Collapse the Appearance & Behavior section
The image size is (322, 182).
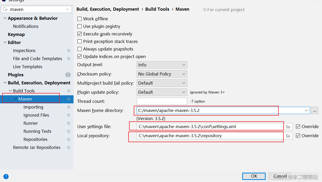[5, 18]
